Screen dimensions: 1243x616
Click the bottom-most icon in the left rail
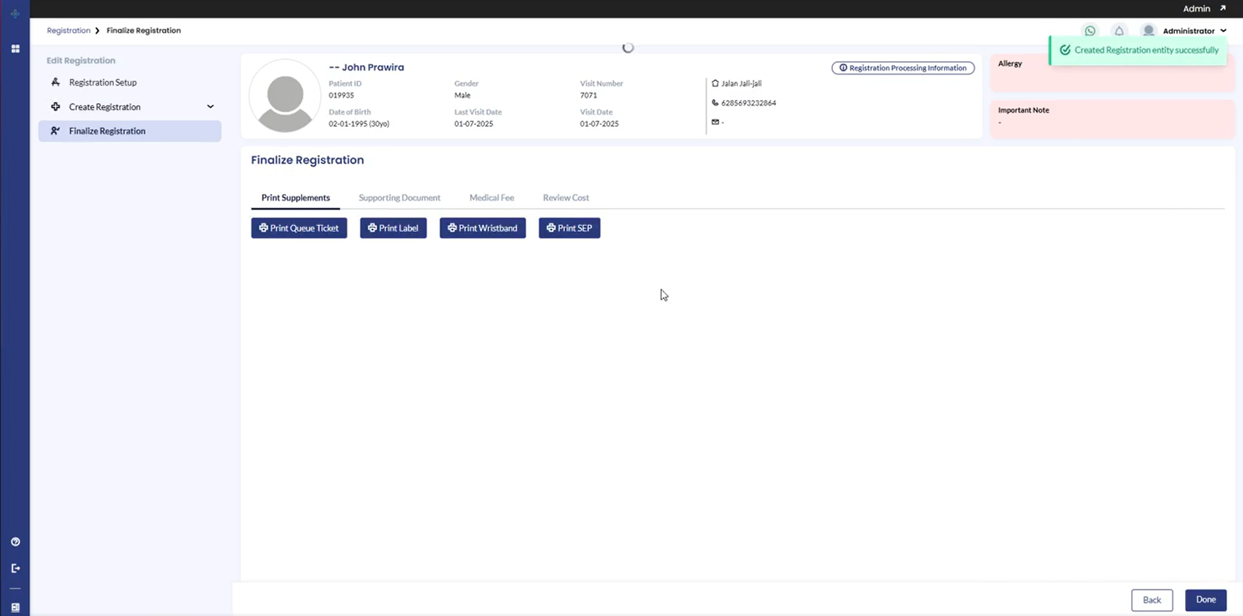coord(16,608)
